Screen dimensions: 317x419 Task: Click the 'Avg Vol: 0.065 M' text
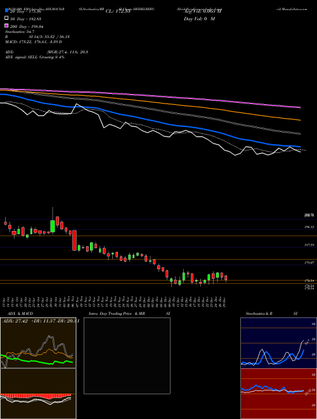[202, 11]
